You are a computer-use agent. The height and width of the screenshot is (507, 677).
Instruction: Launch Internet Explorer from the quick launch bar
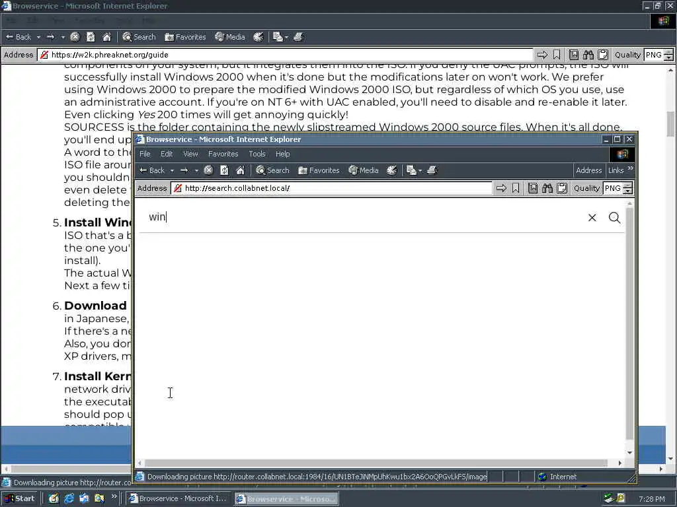click(x=69, y=499)
